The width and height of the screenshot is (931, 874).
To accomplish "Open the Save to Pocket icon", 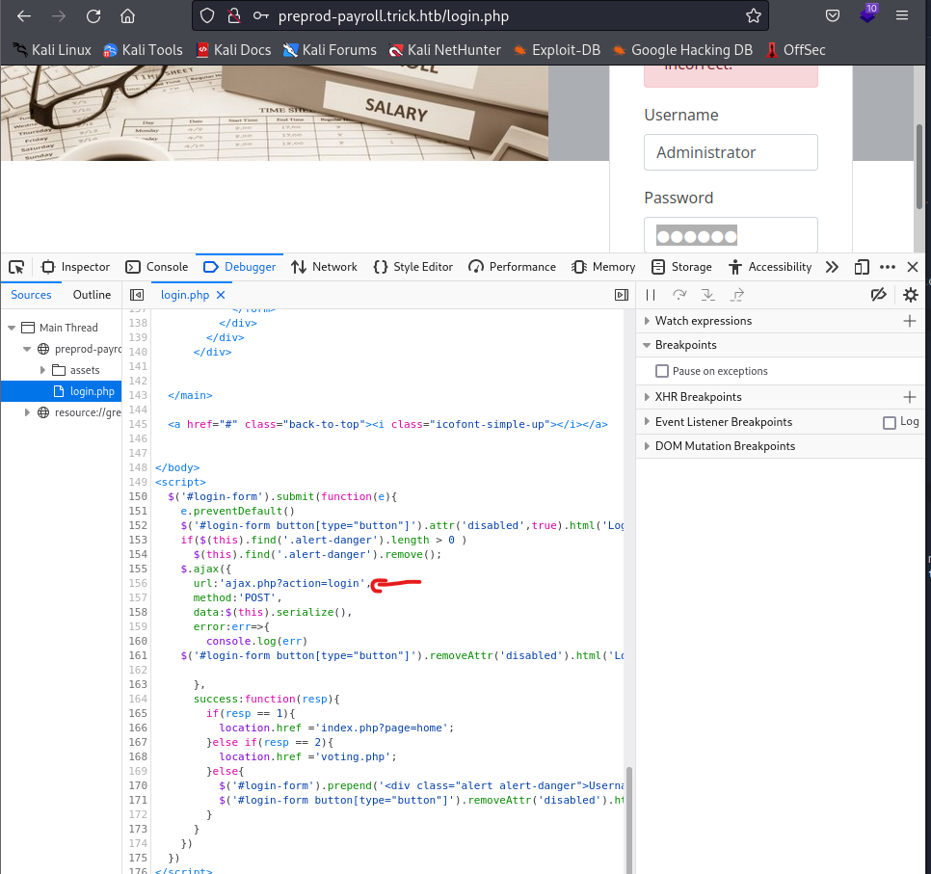I will 833,16.
